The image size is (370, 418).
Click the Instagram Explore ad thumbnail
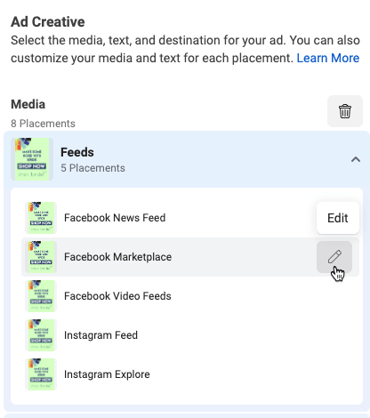[x=41, y=374]
